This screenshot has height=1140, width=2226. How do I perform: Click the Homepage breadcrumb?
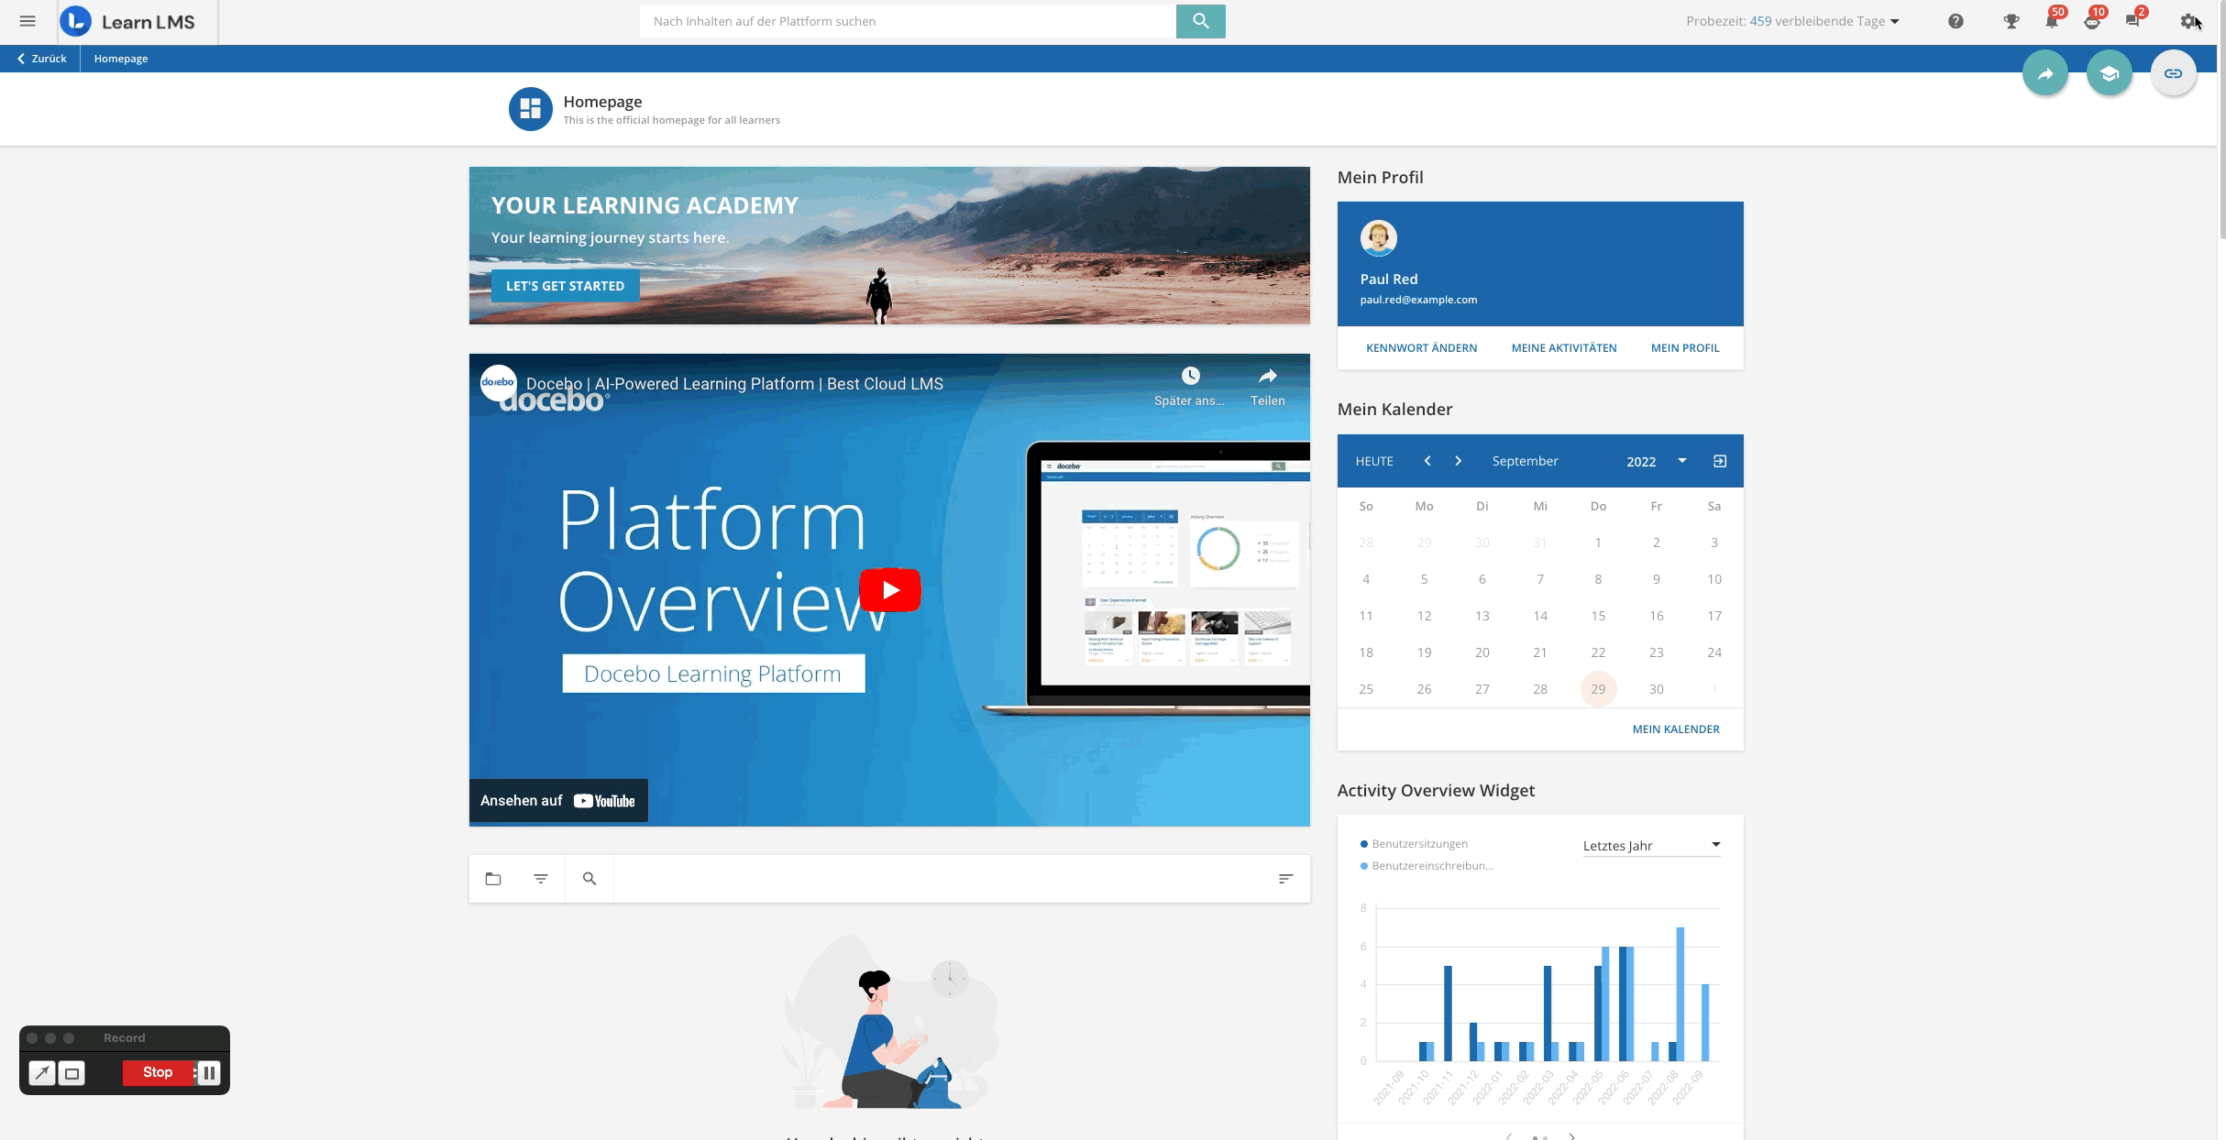[x=121, y=59]
